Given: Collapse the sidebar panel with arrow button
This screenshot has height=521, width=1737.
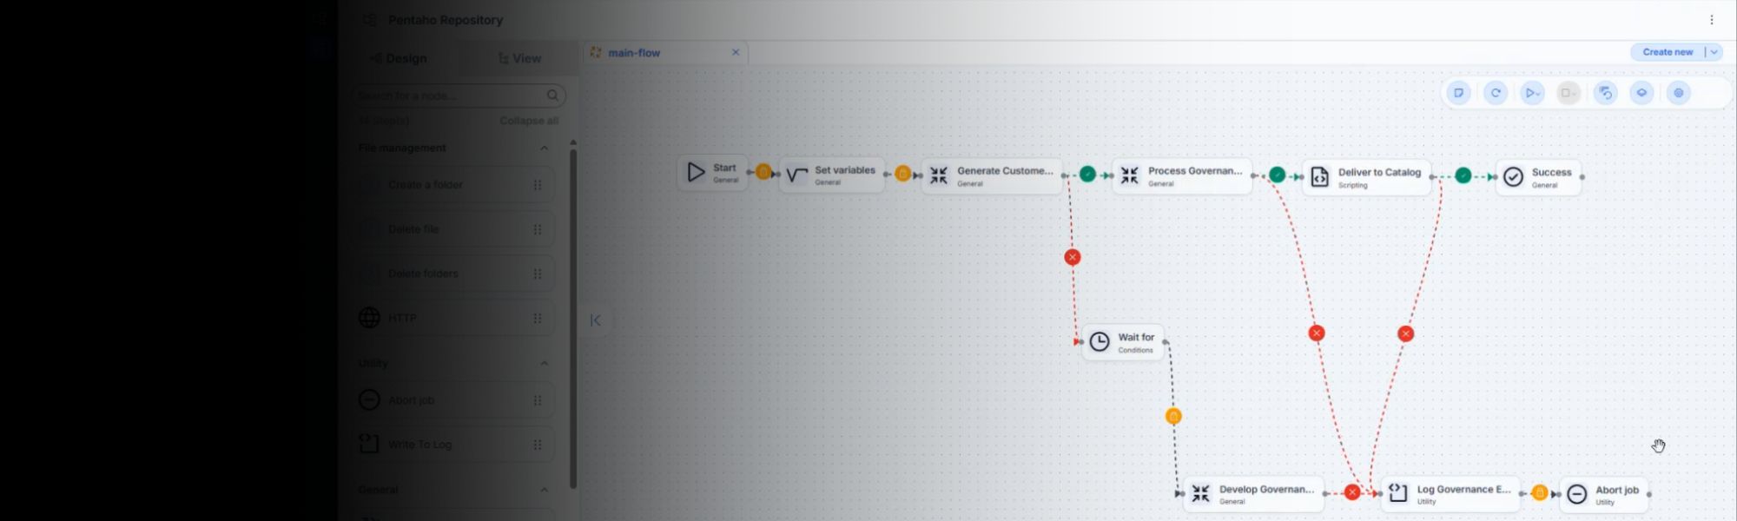Looking at the screenshot, I should click(596, 320).
